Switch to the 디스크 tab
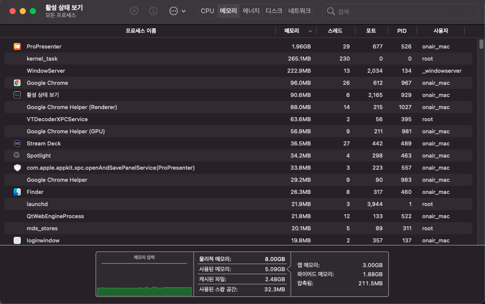Viewport: 485px width, 304px height. pyautogui.click(x=274, y=11)
